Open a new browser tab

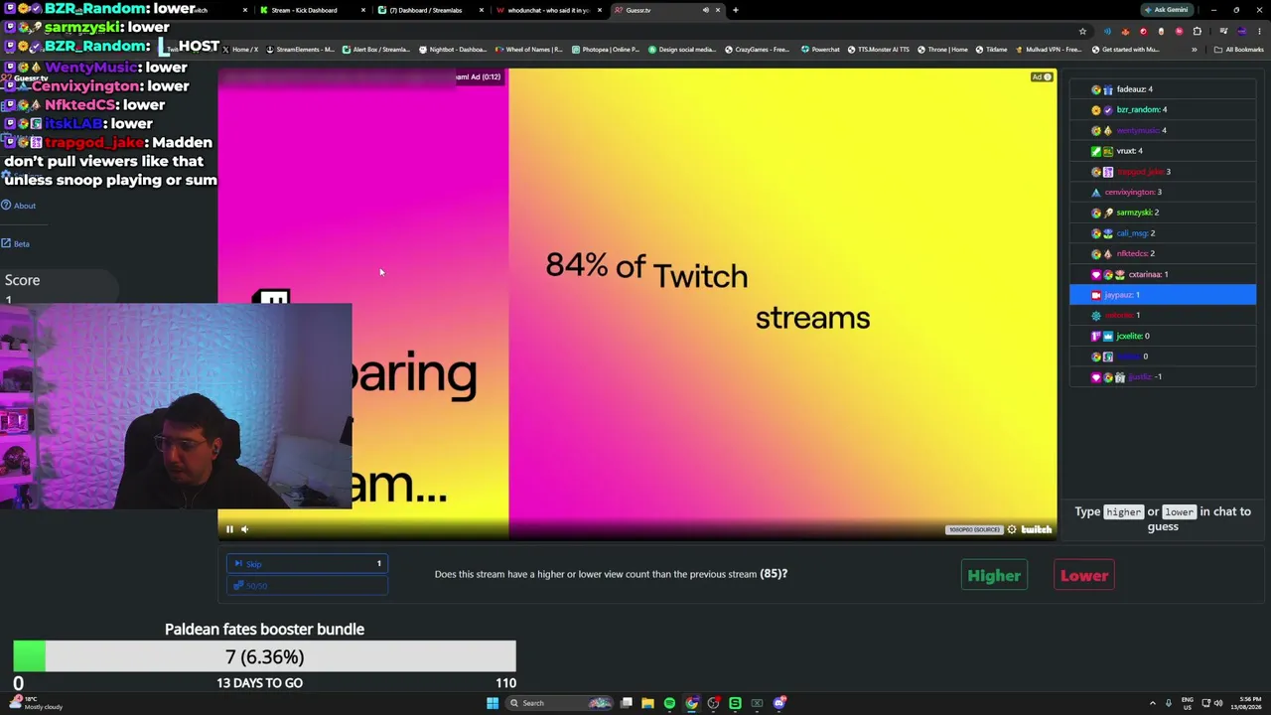[x=735, y=10]
